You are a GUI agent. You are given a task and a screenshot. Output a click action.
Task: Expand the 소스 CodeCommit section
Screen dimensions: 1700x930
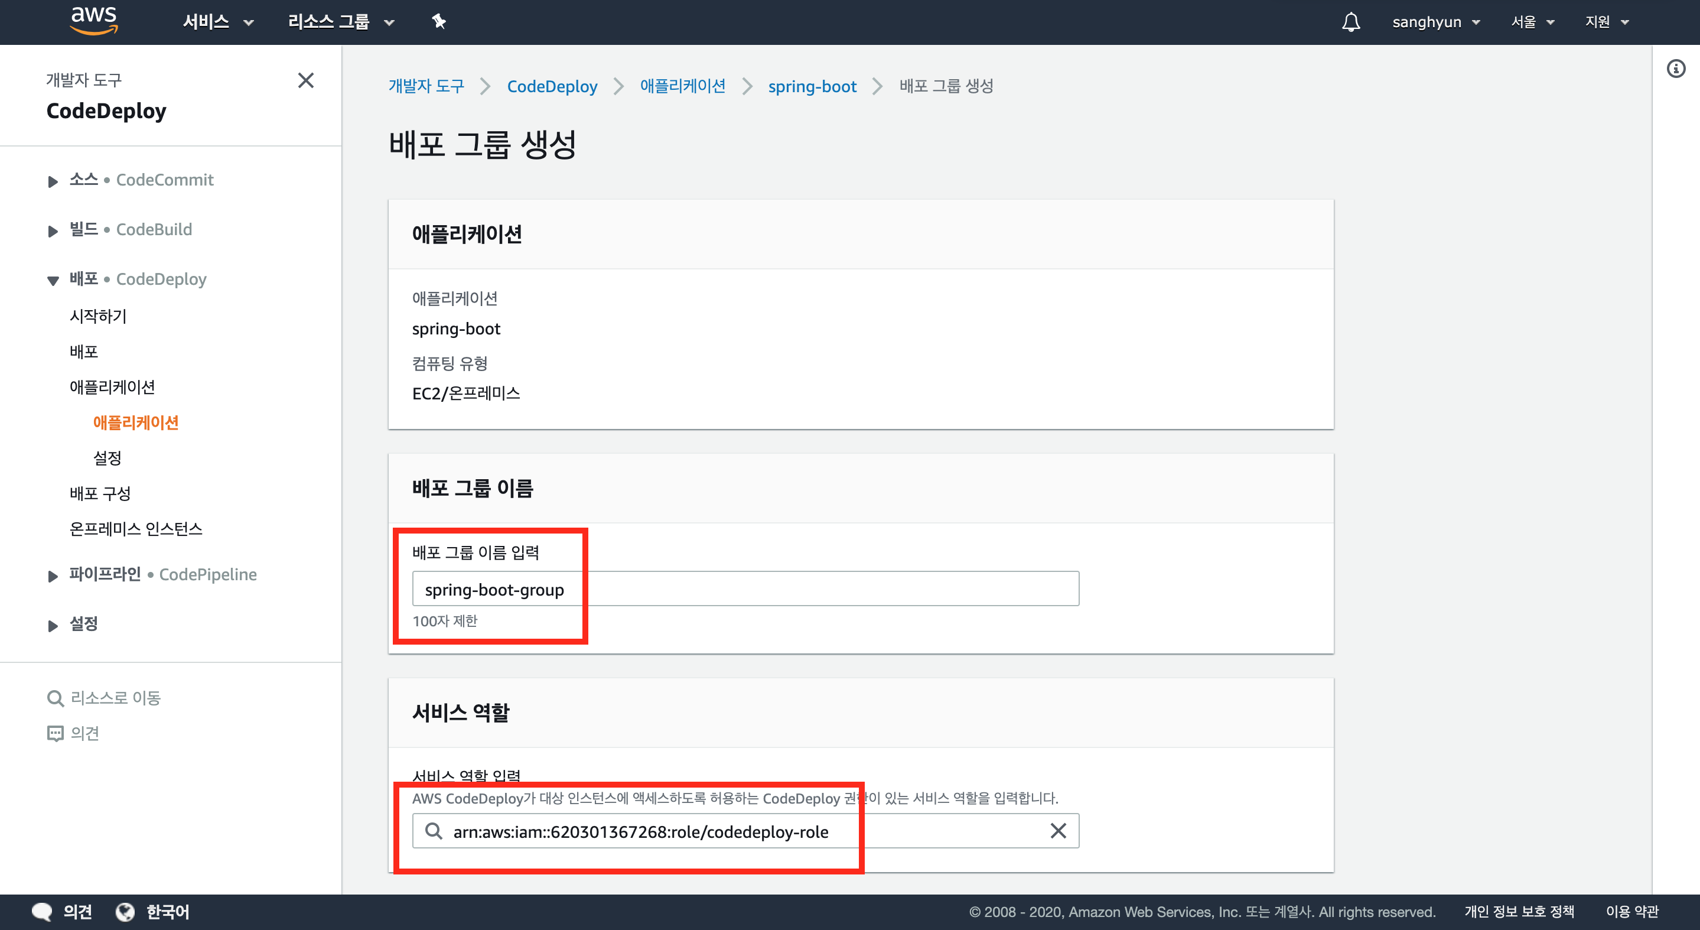coord(53,181)
